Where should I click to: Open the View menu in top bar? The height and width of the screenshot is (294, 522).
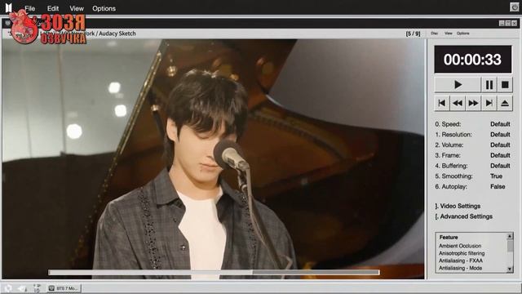click(76, 8)
